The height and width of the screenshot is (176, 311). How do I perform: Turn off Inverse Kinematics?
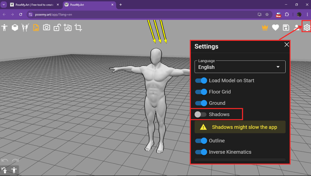click(x=201, y=152)
